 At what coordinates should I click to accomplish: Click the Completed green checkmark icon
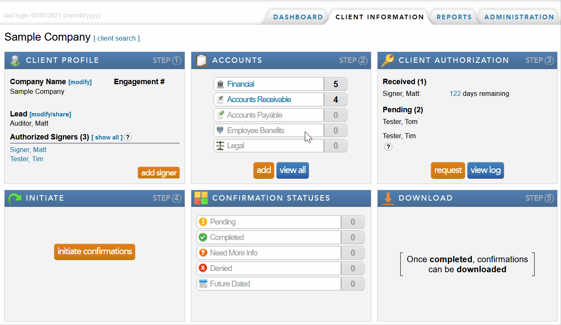204,237
